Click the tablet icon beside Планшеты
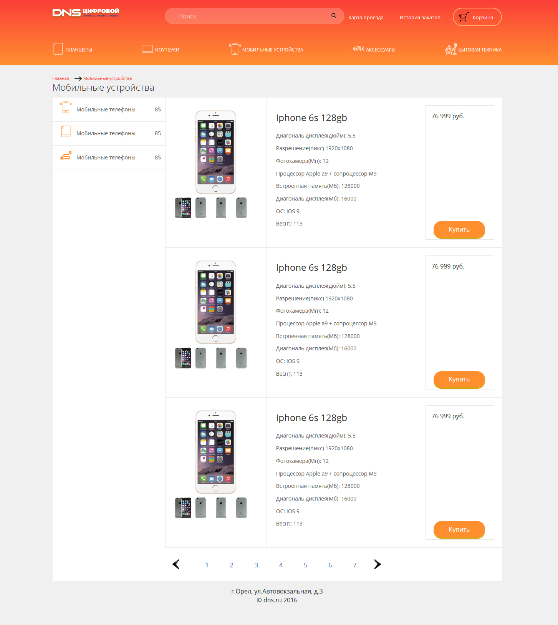This screenshot has height=625, width=558. point(58,49)
